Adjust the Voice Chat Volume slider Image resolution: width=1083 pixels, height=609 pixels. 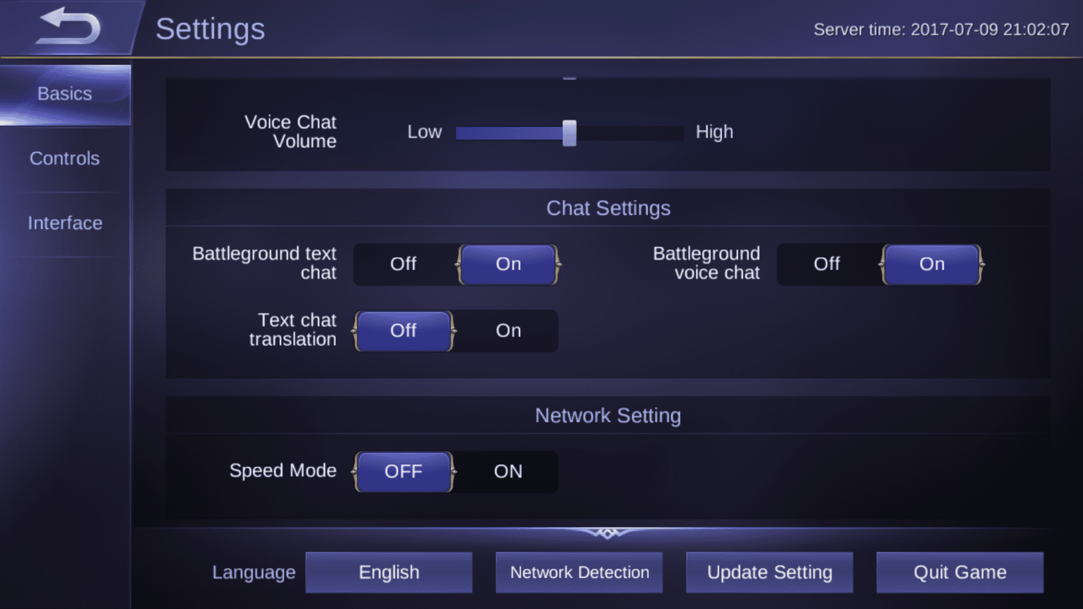pos(569,133)
